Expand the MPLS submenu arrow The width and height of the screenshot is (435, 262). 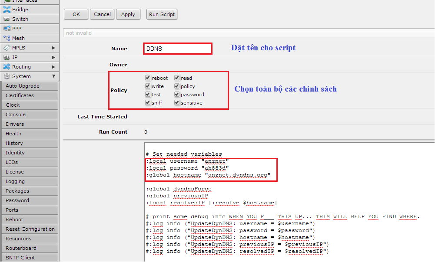coord(53,48)
